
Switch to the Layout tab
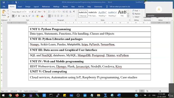pos(36,7)
